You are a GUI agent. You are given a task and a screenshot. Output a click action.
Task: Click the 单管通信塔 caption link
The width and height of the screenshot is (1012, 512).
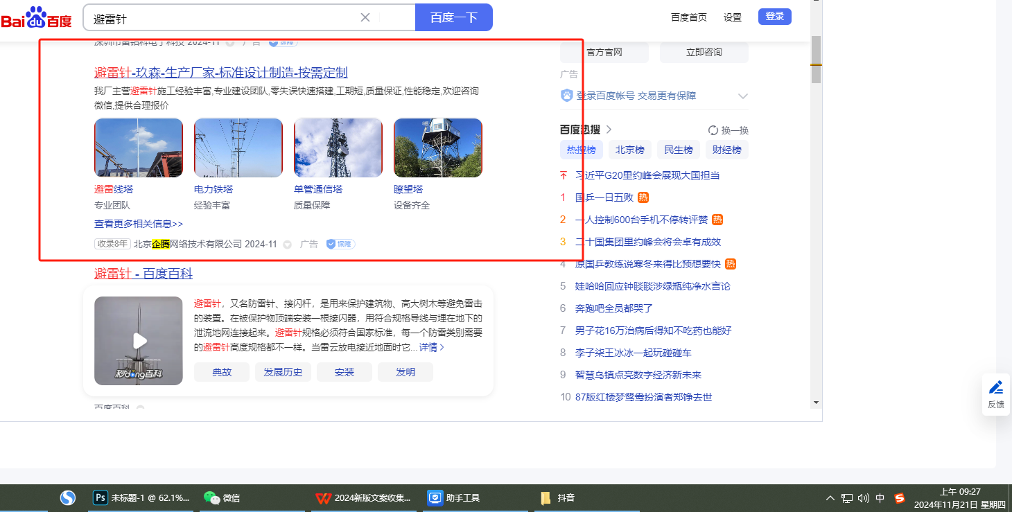pos(318,189)
